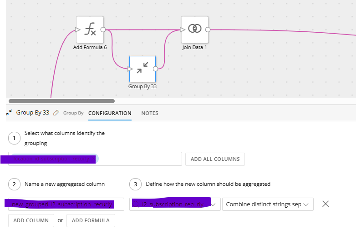
Task: Click the pencil icon to rename Group By 33
Action: 56,113
